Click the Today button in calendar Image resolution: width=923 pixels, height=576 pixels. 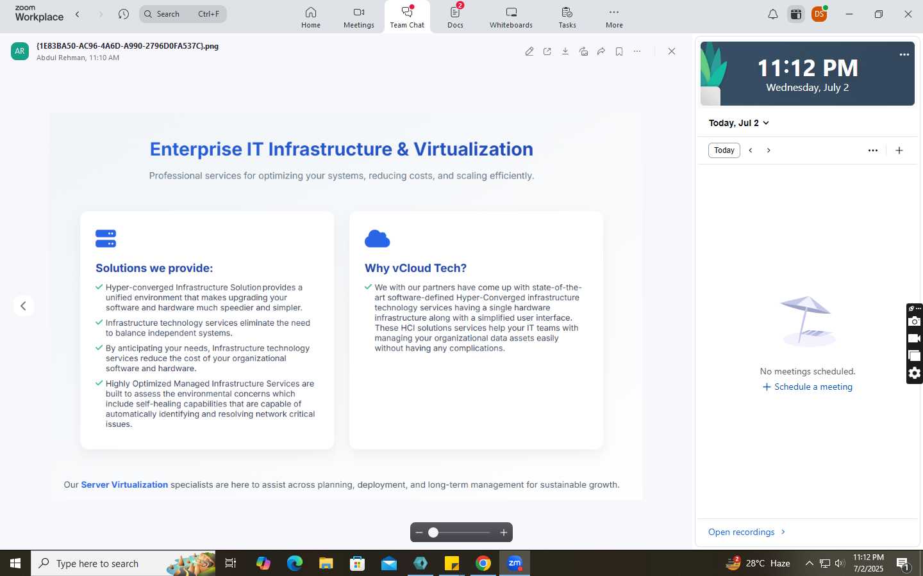coord(724,150)
